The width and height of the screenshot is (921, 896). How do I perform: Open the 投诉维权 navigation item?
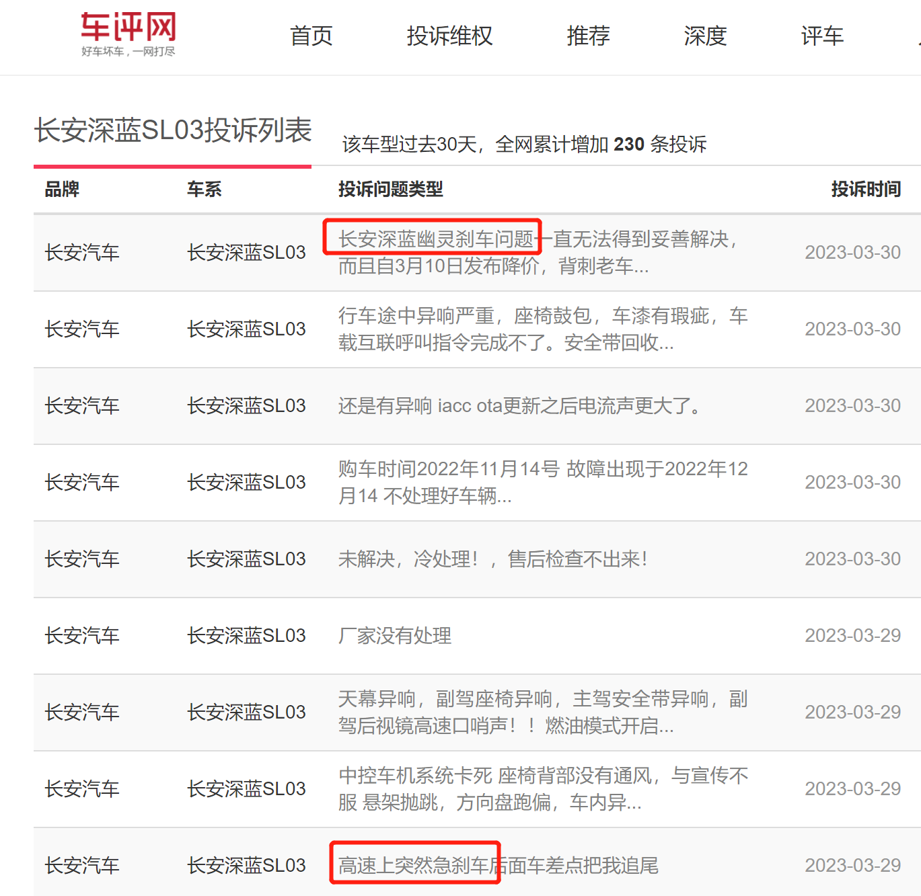pyautogui.click(x=450, y=36)
